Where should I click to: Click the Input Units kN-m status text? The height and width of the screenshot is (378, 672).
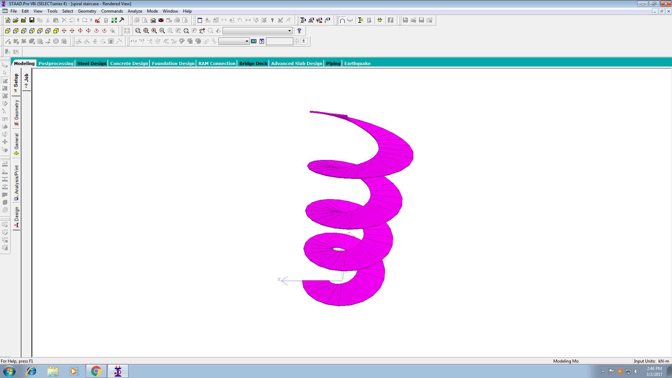click(651, 361)
